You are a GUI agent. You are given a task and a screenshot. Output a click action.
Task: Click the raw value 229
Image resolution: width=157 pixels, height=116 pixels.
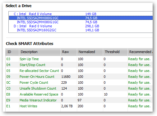pyautogui.click(x=64, y=83)
